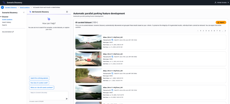Open video thumbnail starting Jun 18, 2023
230x104 pixels.
pyautogui.click(x=88, y=92)
